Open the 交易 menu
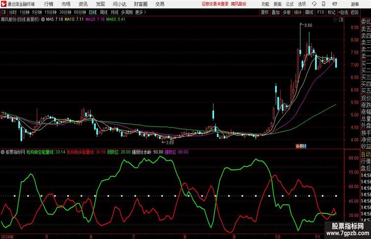The image size is (371, 239). tap(159, 4)
